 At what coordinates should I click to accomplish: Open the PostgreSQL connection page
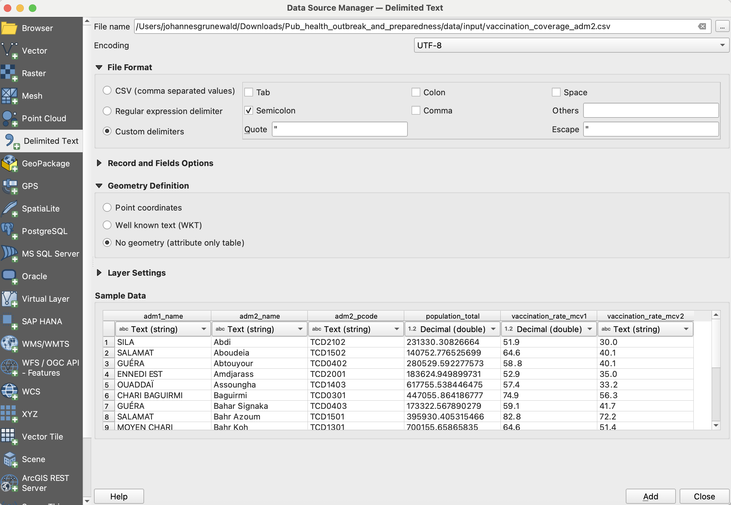click(44, 231)
